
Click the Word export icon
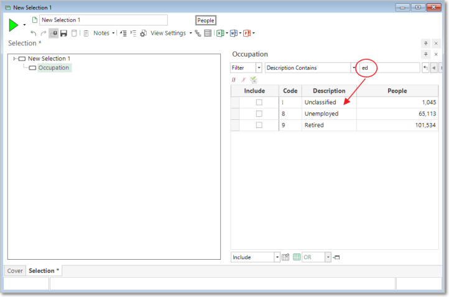[233, 34]
